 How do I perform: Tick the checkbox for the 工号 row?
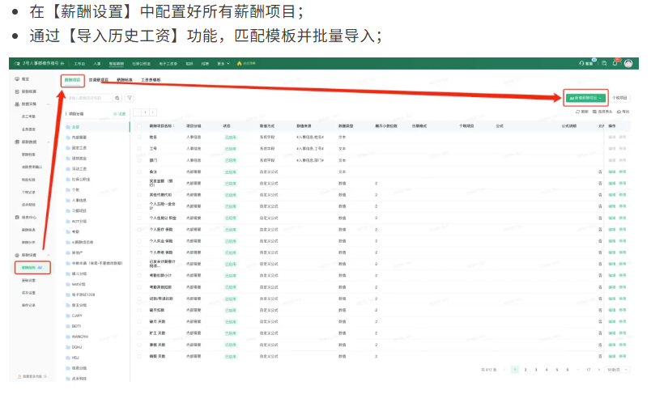coord(139,149)
